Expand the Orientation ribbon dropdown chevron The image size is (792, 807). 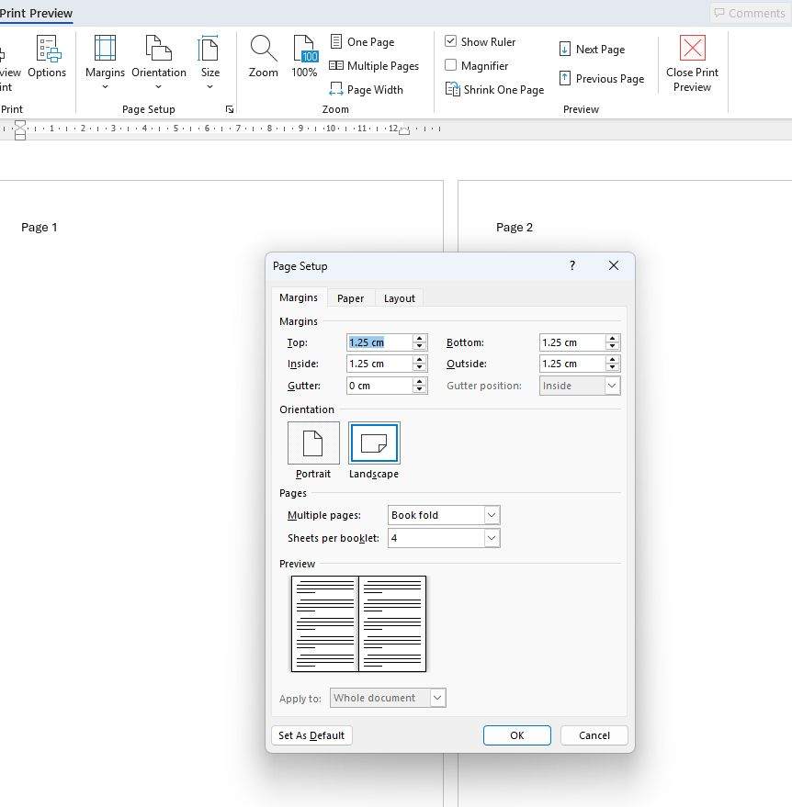pos(159,87)
